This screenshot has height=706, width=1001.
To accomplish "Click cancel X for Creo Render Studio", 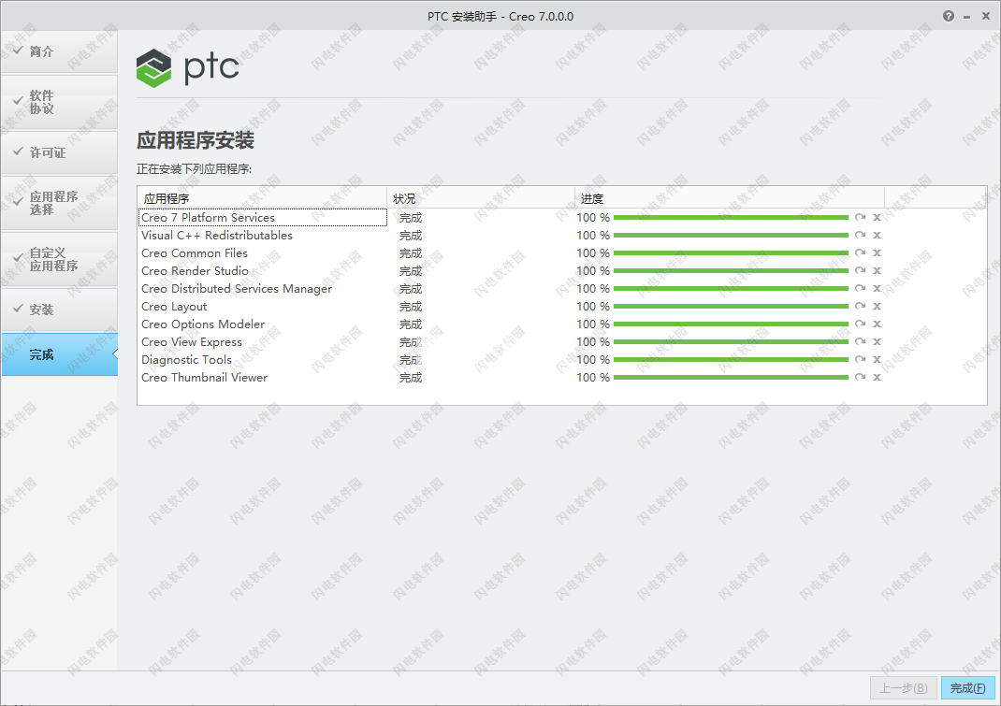I will [x=878, y=271].
